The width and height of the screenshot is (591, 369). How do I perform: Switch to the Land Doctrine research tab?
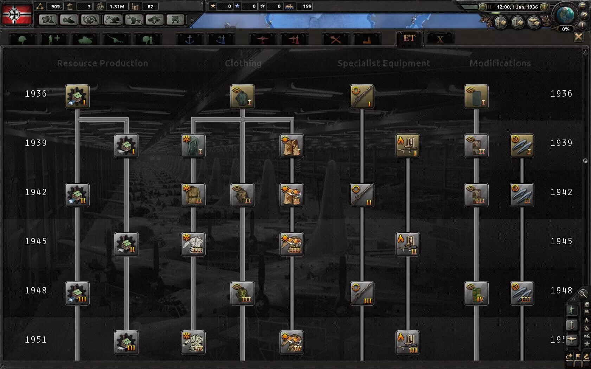[148, 39]
